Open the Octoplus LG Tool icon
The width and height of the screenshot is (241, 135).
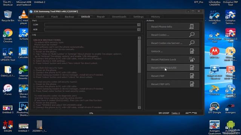coord(230,36)
